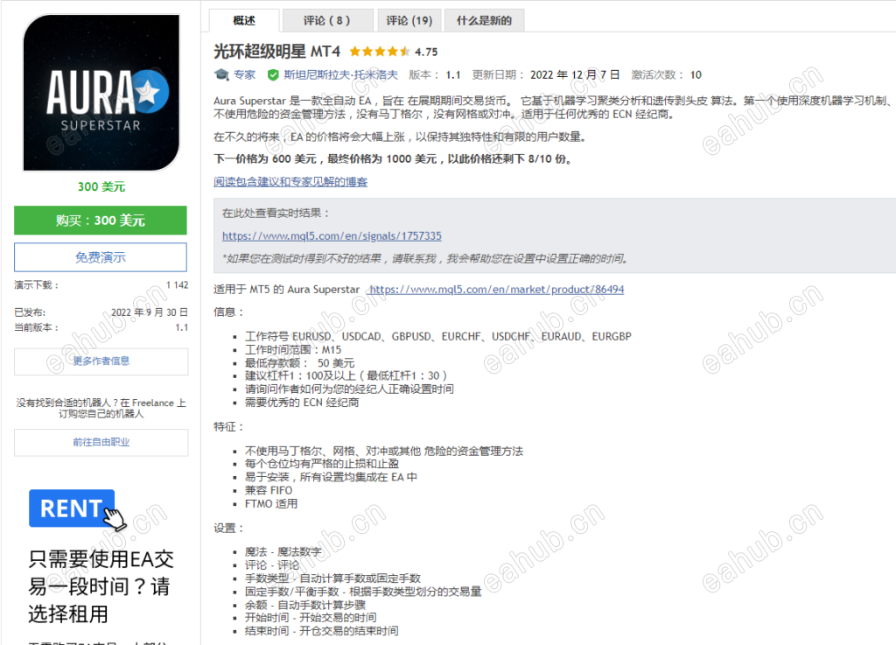The width and height of the screenshot is (896, 645).
Task: Open the MT5 market product/86494 link
Action: coord(497,290)
